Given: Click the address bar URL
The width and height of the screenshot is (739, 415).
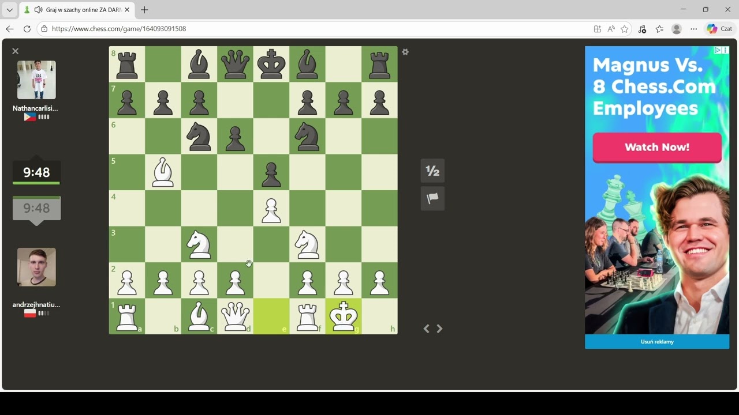Looking at the screenshot, I should [119, 29].
